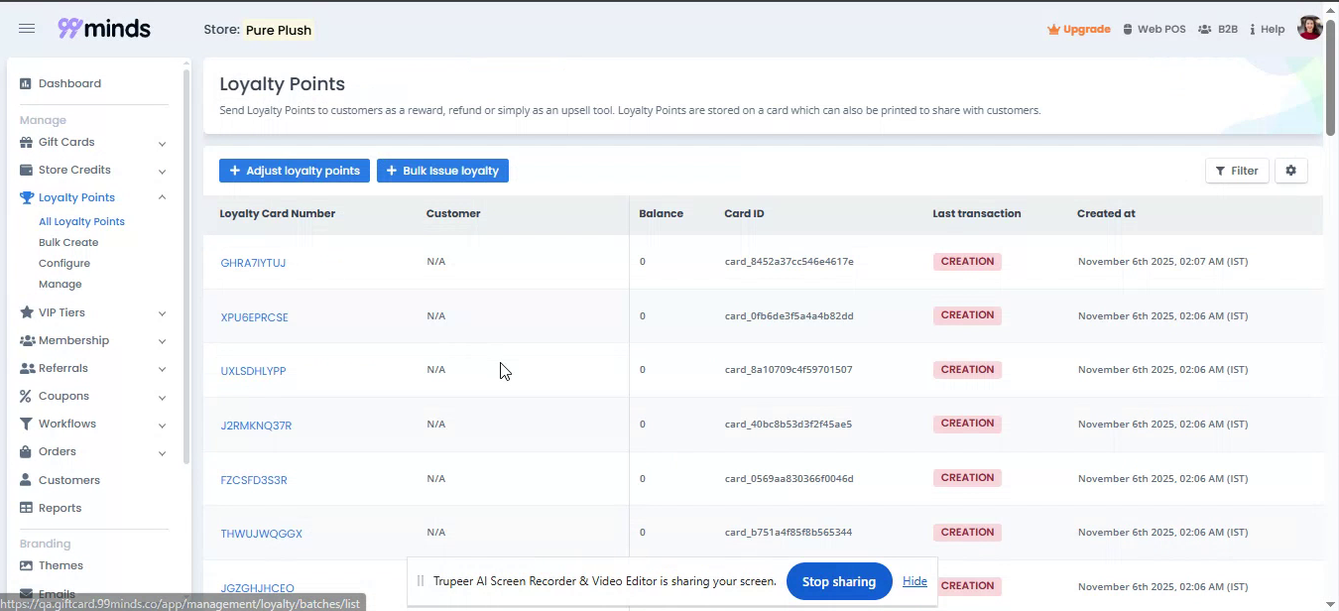Expand the Workflows chevron
This screenshot has height=611, width=1339.
162,426
